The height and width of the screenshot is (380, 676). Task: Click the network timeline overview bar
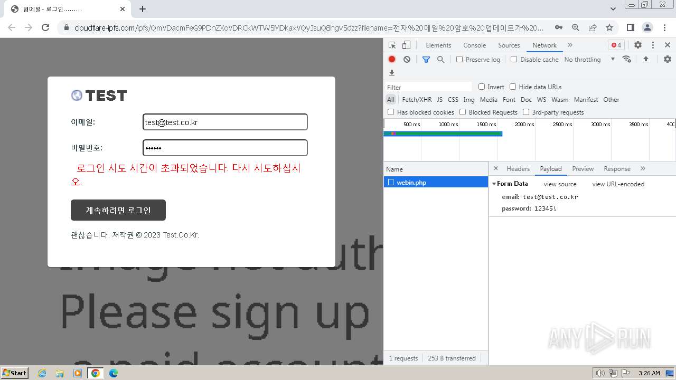tap(443, 134)
